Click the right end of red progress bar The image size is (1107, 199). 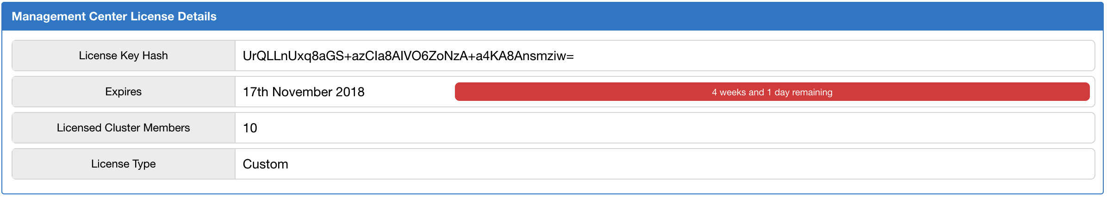pos(1082,92)
